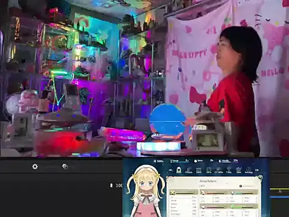Click the moon timer bar showing 30s
The image size is (289, 217).
pyautogui.click(x=228, y=161)
